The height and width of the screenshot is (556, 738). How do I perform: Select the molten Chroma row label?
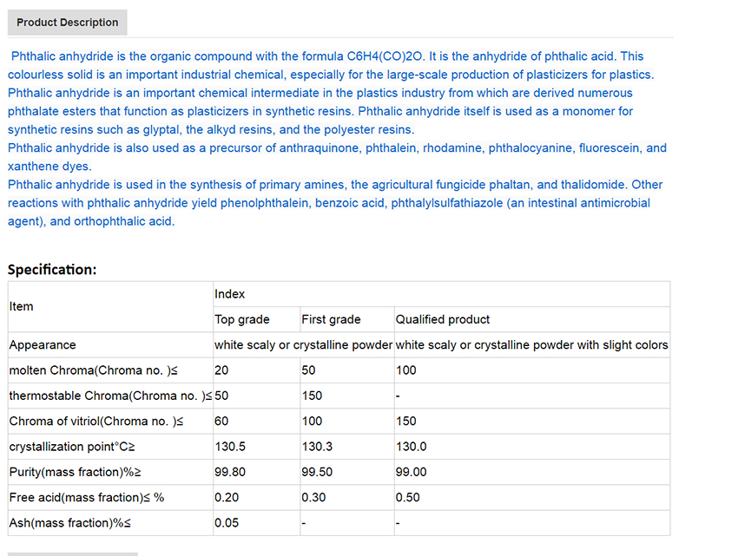[96, 370]
